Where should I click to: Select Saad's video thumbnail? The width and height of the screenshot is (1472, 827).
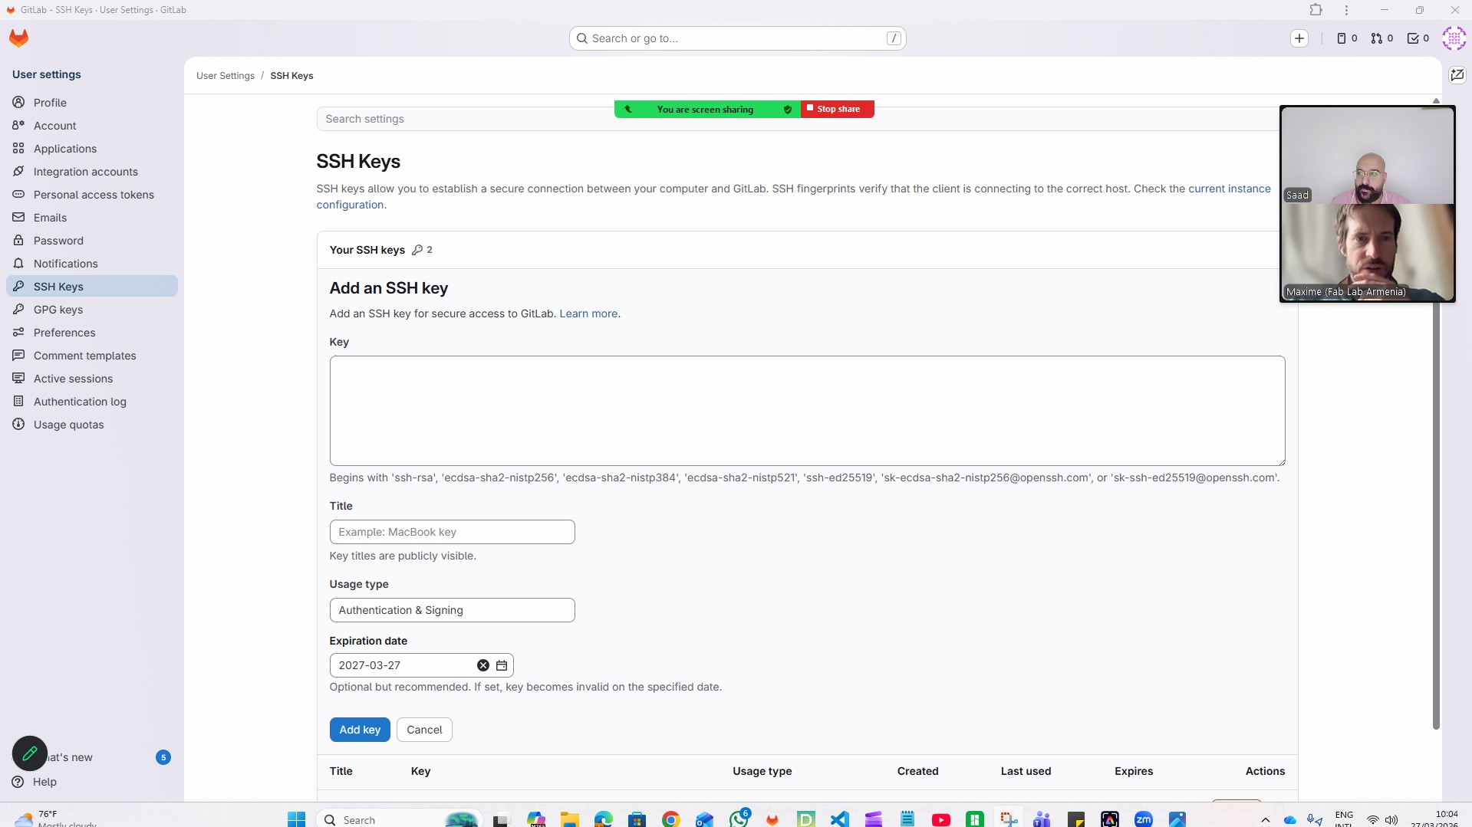1368,155
